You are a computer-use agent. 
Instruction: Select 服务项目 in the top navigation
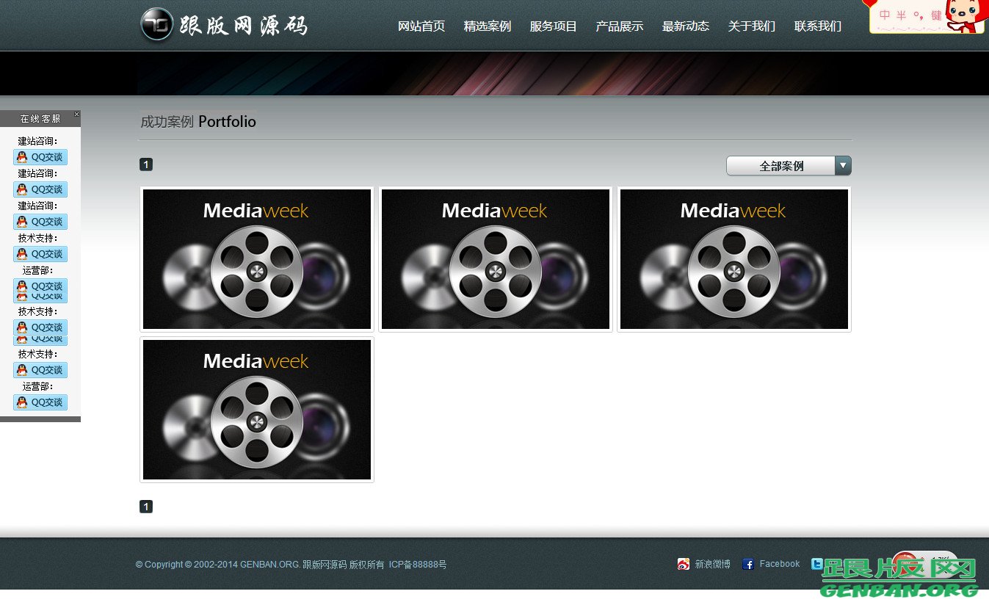tap(553, 26)
